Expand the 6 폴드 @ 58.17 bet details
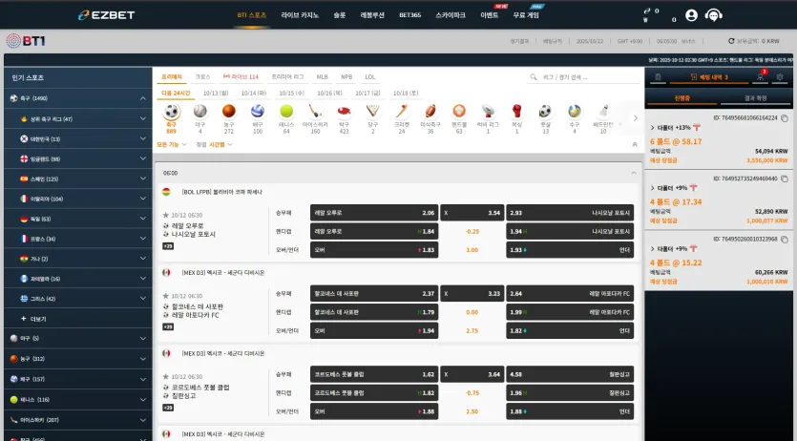This screenshot has height=441, width=797. point(652,128)
